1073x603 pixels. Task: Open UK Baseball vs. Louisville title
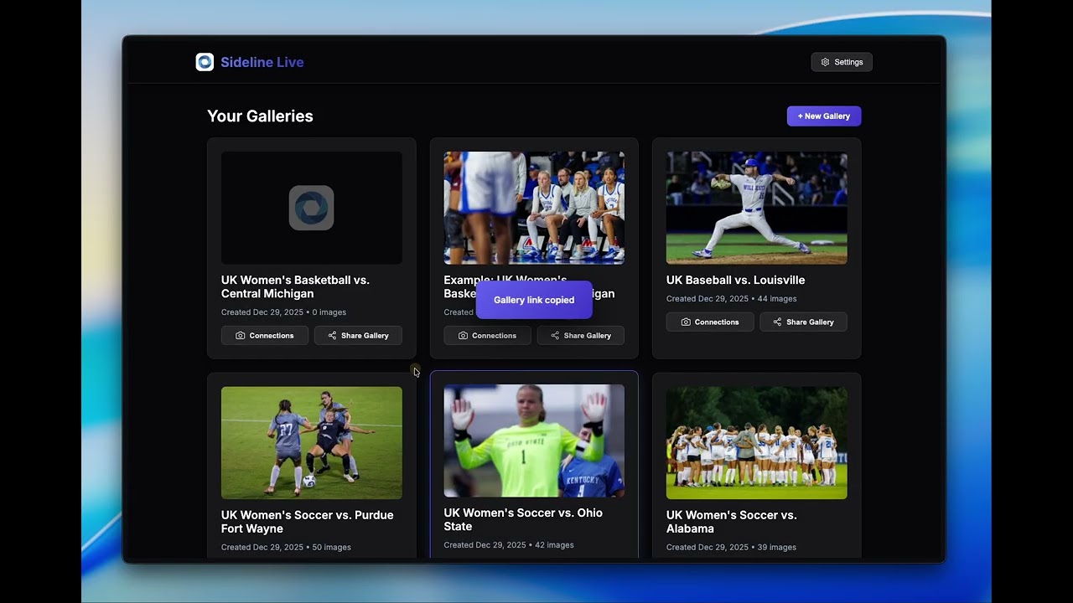tap(735, 280)
